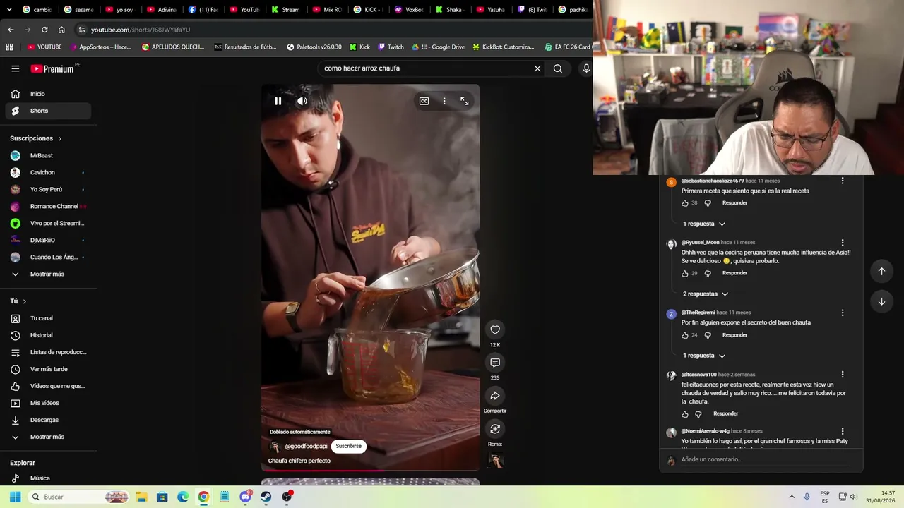Like @Ryuusei_Moon's comment
This screenshot has height=508, width=904.
tap(684, 274)
